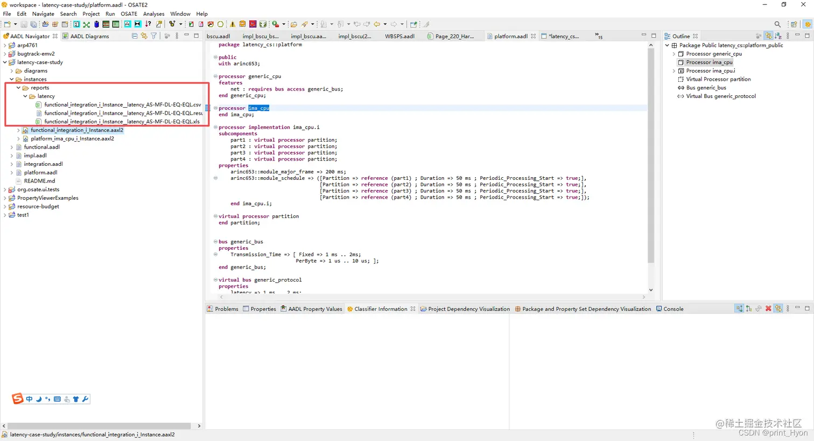Expand Processor ima_cpu.i in Outline

pos(673,71)
